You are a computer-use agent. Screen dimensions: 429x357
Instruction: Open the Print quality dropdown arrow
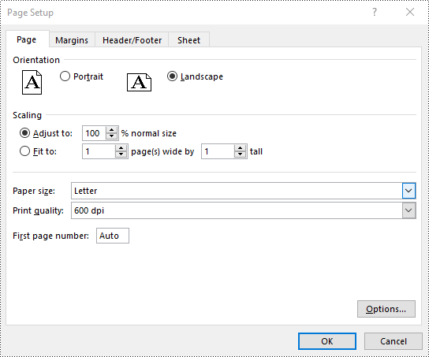pyautogui.click(x=408, y=210)
